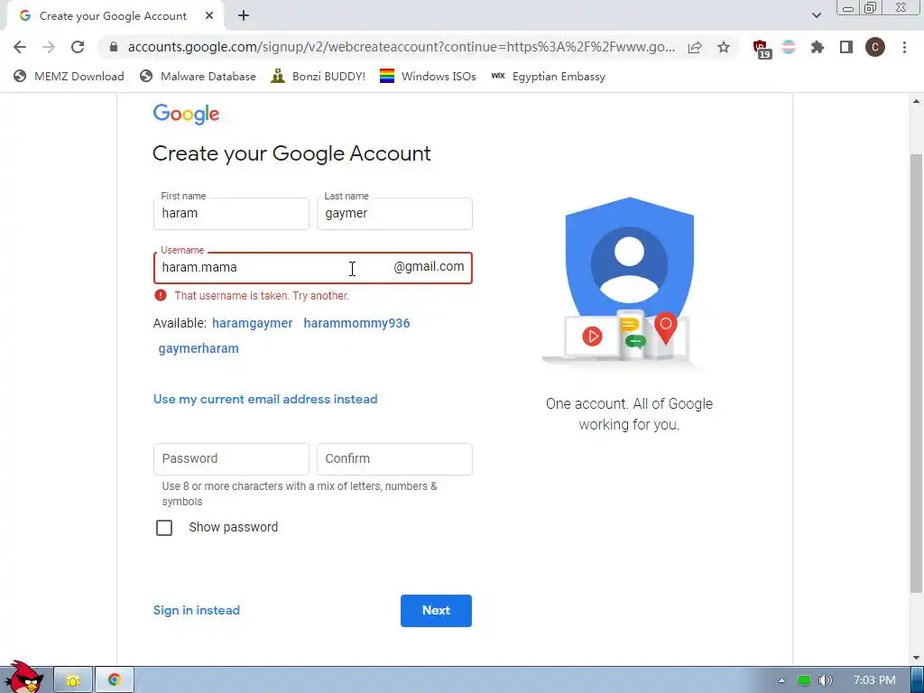Image resolution: width=924 pixels, height=693 pixels.
Task: Click the Sign in instead link
Action: click(196, 611)
